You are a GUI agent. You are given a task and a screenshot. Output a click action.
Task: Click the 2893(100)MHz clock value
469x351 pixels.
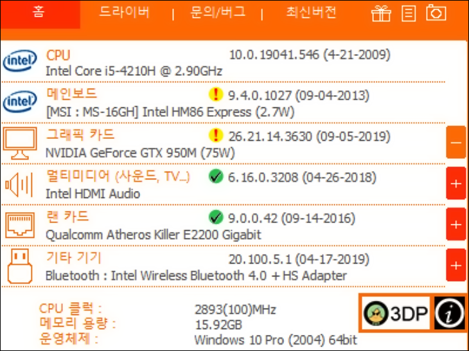[235, 310]
